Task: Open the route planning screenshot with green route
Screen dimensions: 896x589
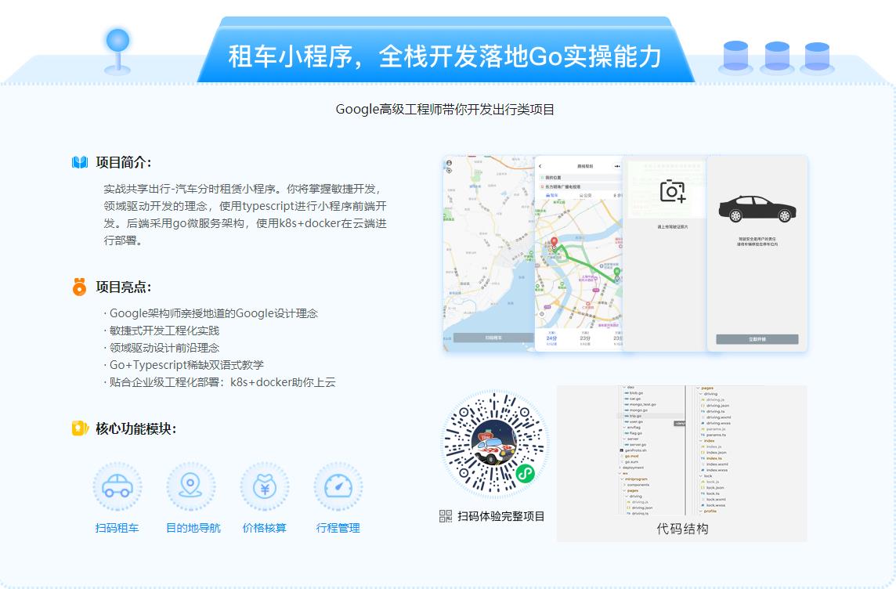Action: 579,253
